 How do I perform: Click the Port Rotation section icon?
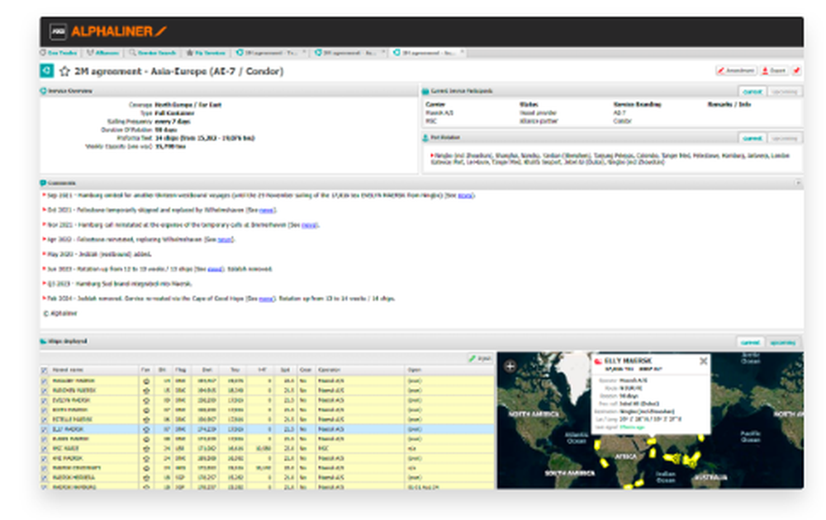[425, 138]
